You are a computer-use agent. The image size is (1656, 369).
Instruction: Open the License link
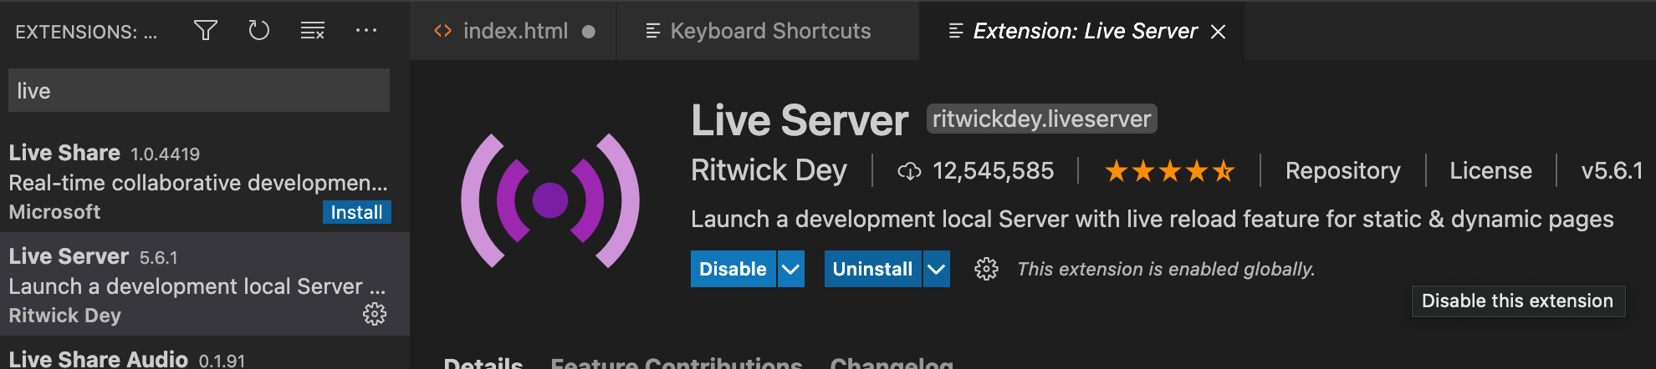pos(1490,171)
